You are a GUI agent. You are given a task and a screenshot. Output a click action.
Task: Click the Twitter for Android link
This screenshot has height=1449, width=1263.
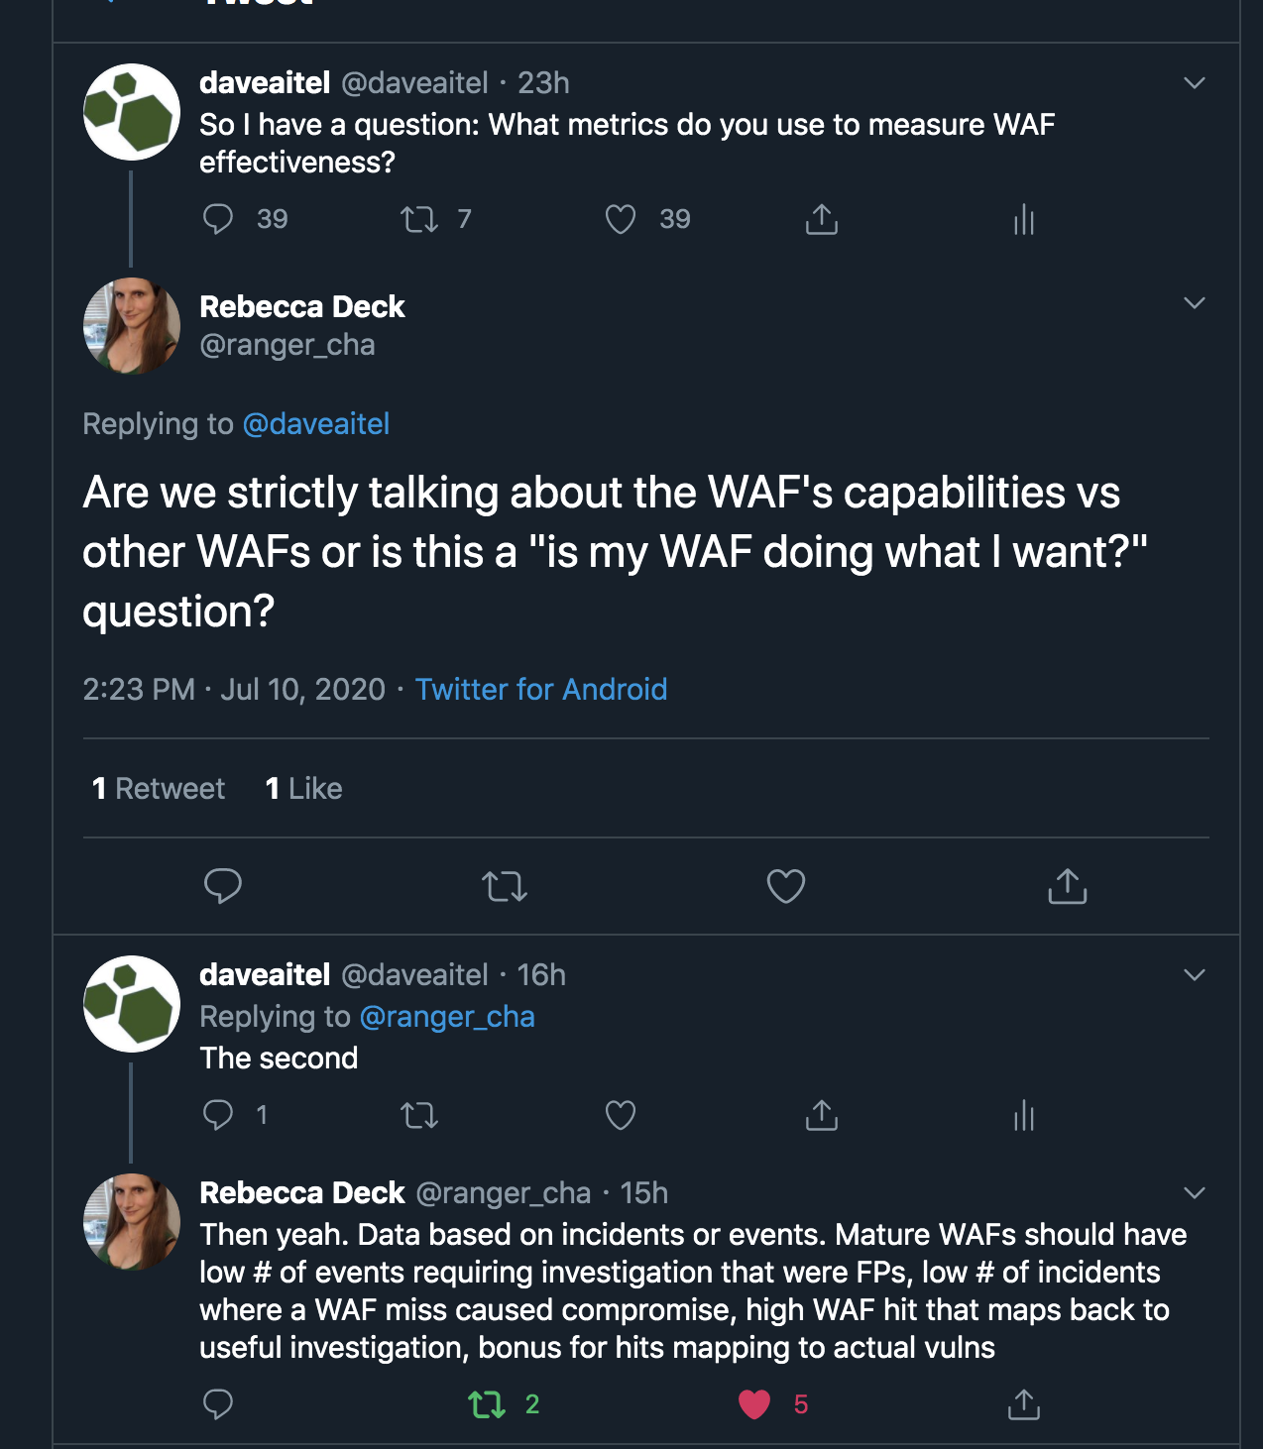point(541,690)
